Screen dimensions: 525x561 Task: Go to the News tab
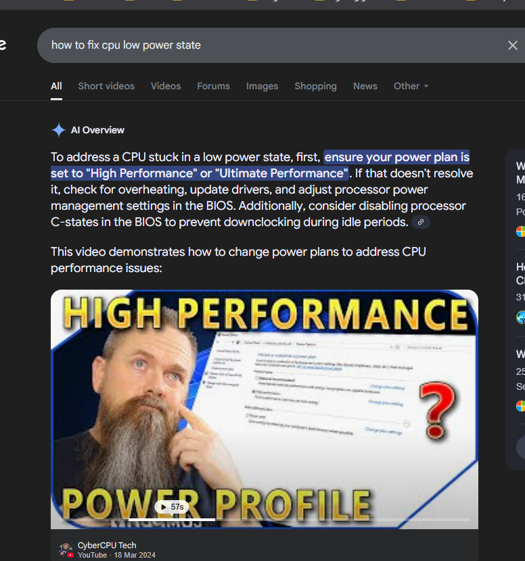coord(365,86)
